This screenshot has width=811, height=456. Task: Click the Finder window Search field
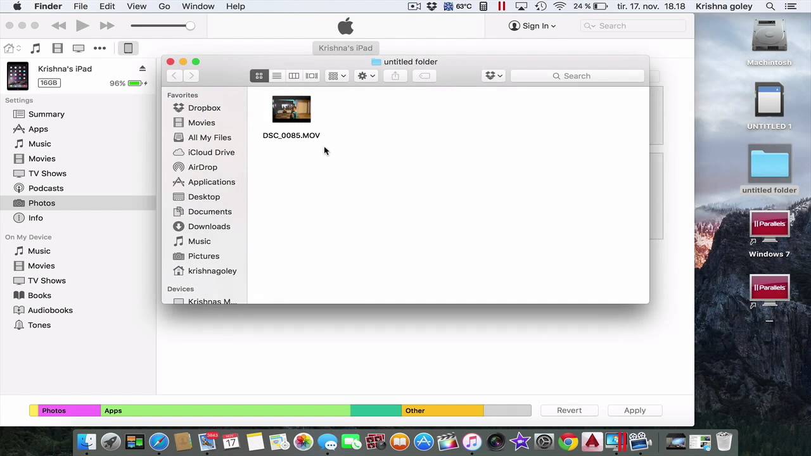[577, 76]
